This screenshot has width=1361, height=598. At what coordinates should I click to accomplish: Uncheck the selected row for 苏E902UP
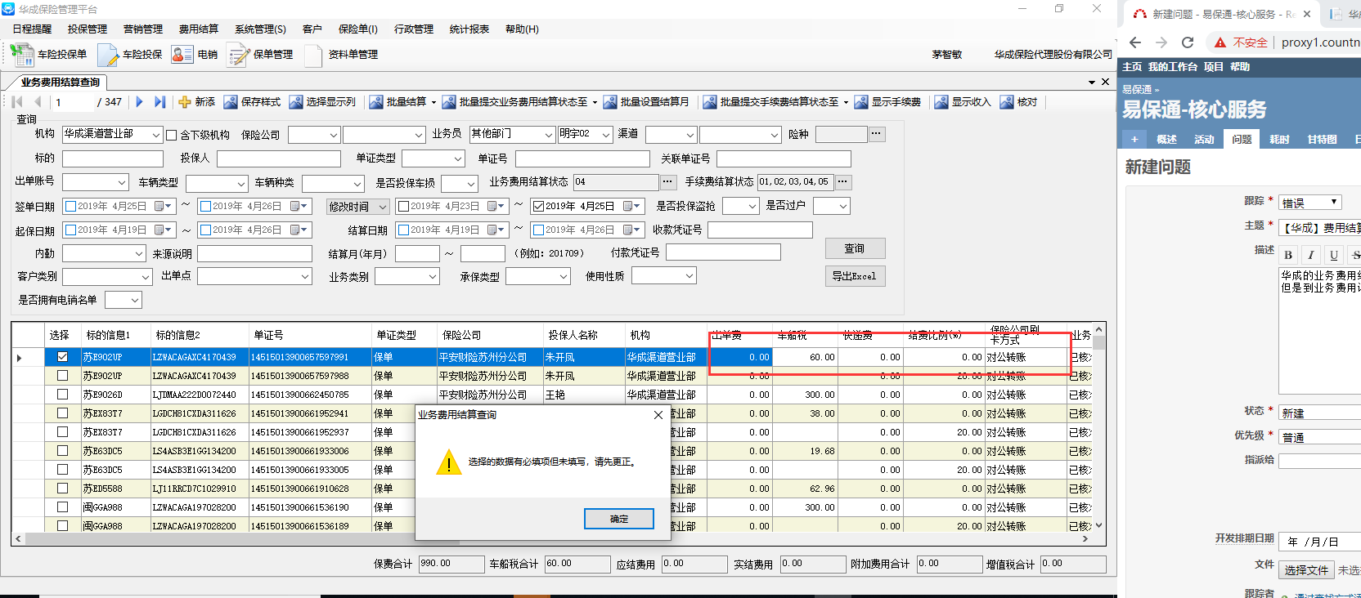(62, 357)
